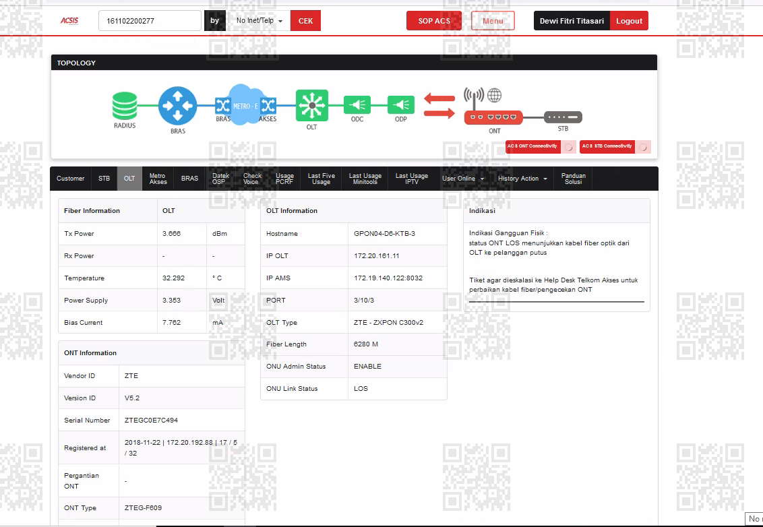Click the PORT value 3/10/3
Viewport: 763px width, 527px height.
pos(364,301)
